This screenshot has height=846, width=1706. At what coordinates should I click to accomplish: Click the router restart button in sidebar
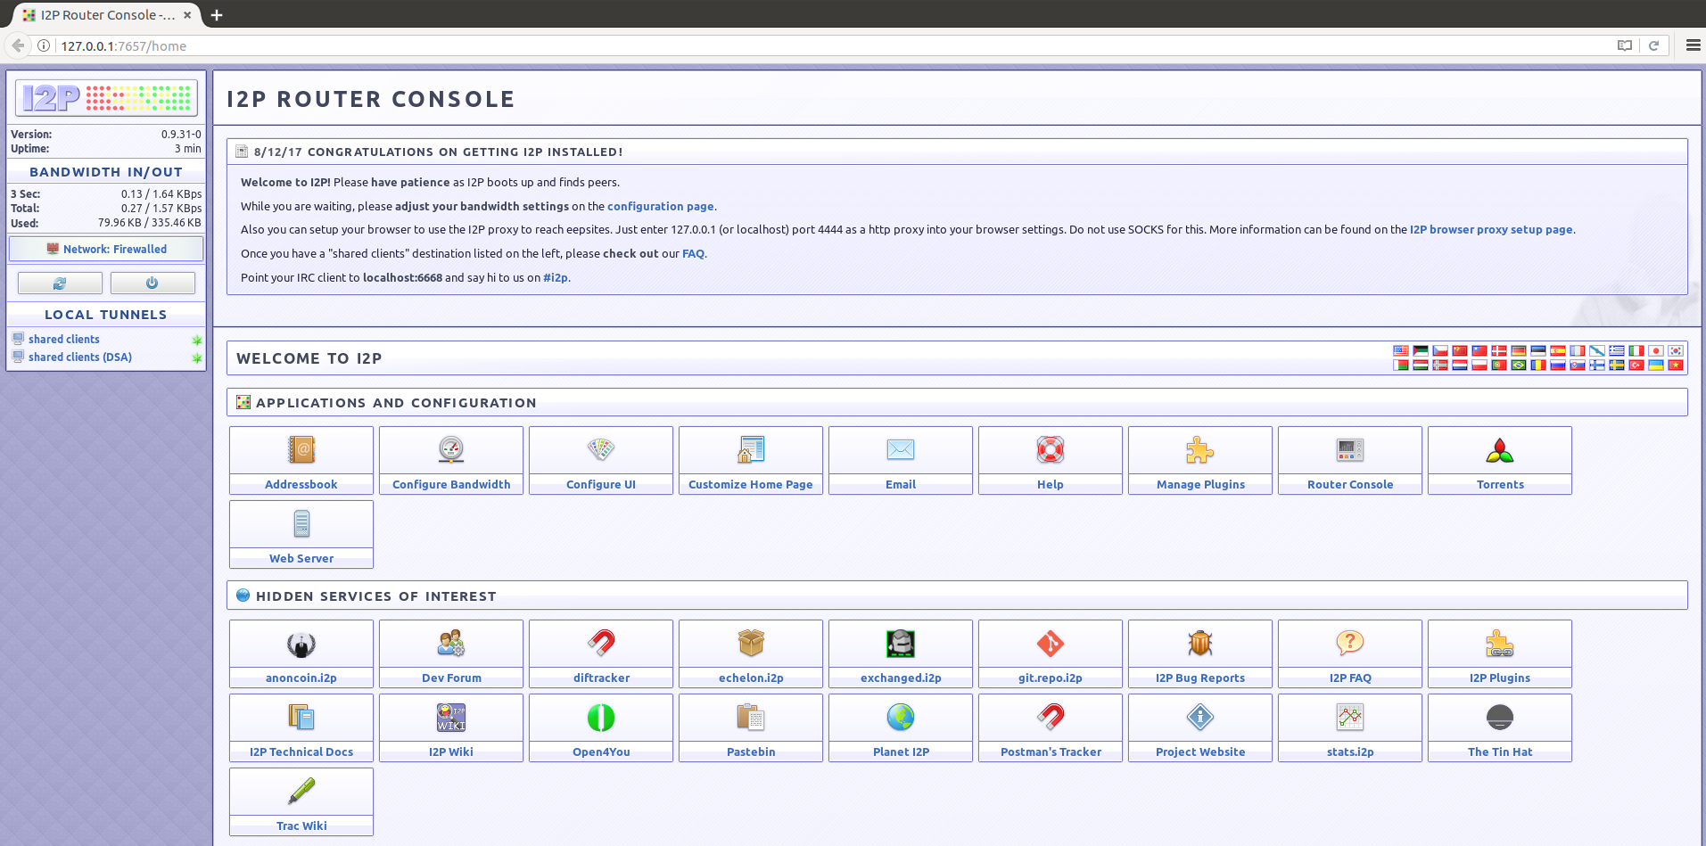(x=60, y=283)
